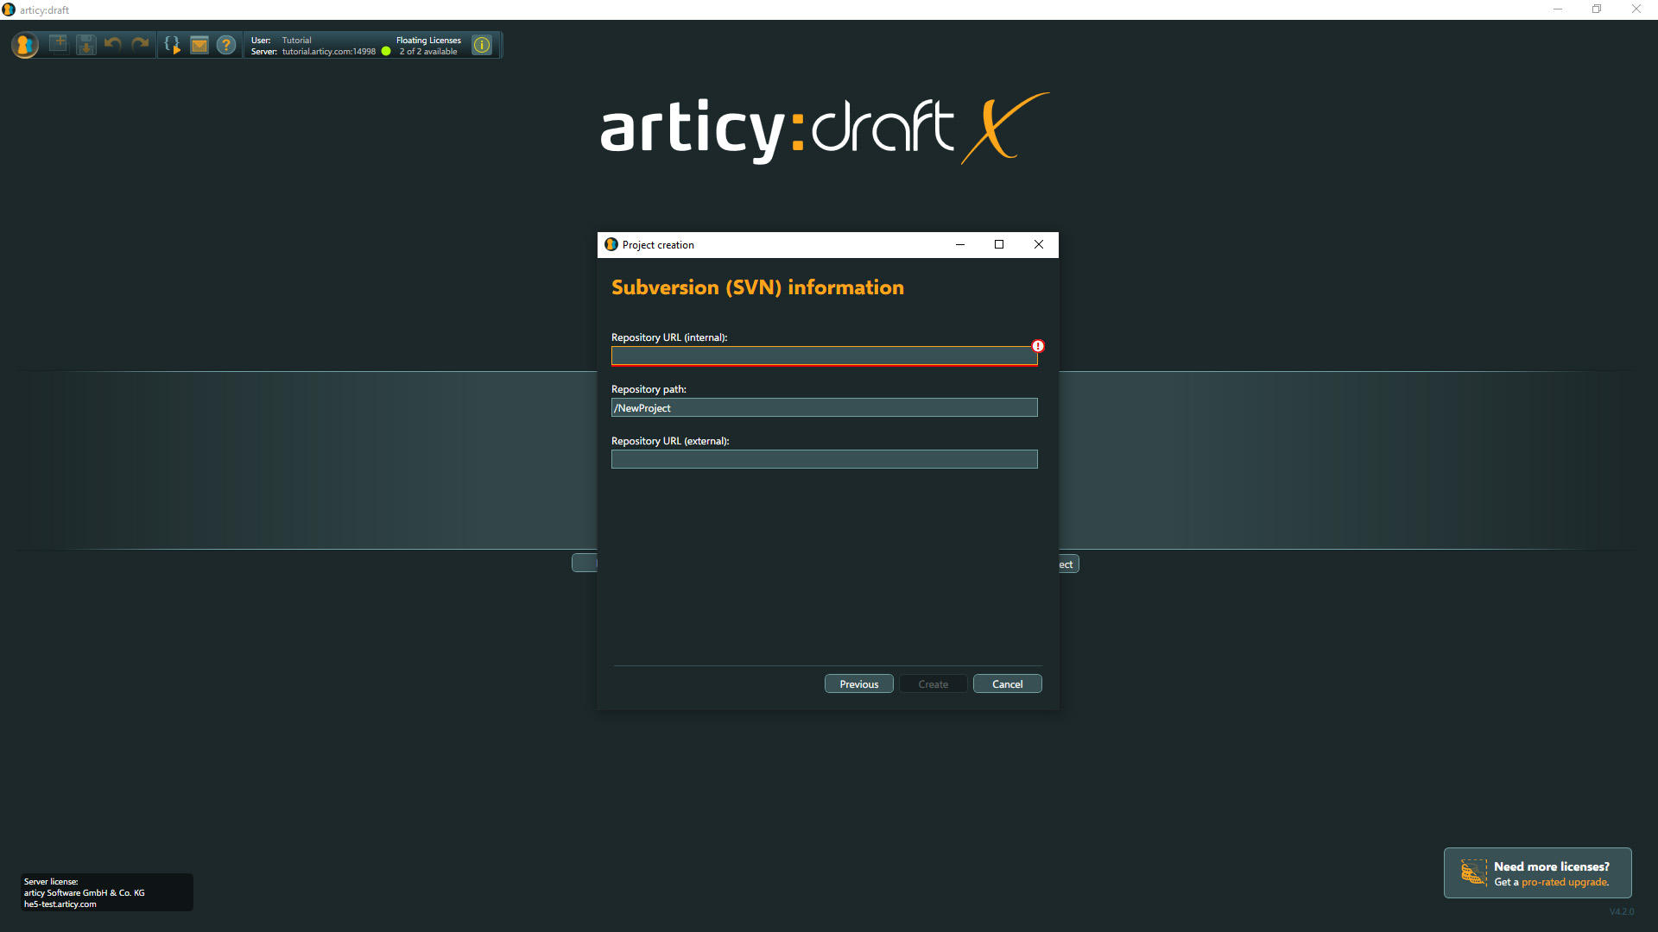Click the Repository path field
Screen dimensions: 1658x932
pyautogui.click(x=824, y=407)
